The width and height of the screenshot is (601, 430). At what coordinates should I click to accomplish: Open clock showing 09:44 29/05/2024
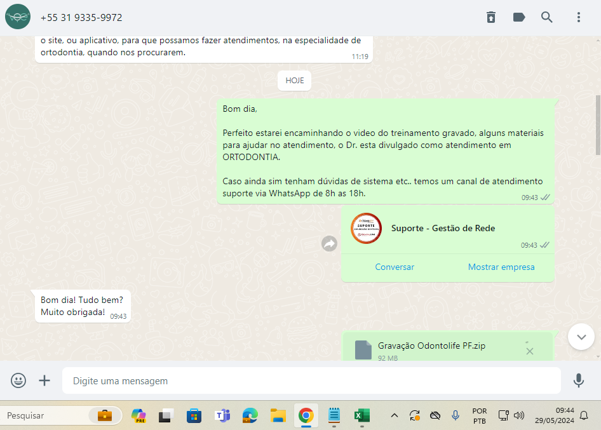pyautogui.click(x=554, y=415)
